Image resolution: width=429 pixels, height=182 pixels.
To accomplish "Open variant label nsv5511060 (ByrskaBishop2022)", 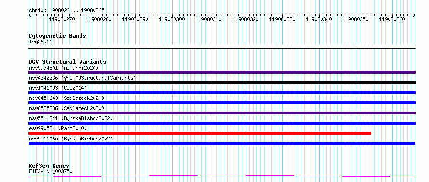I will pyautogui.click(x=71, y=139).
